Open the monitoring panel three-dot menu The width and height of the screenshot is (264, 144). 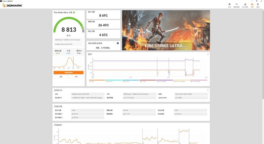208,54
